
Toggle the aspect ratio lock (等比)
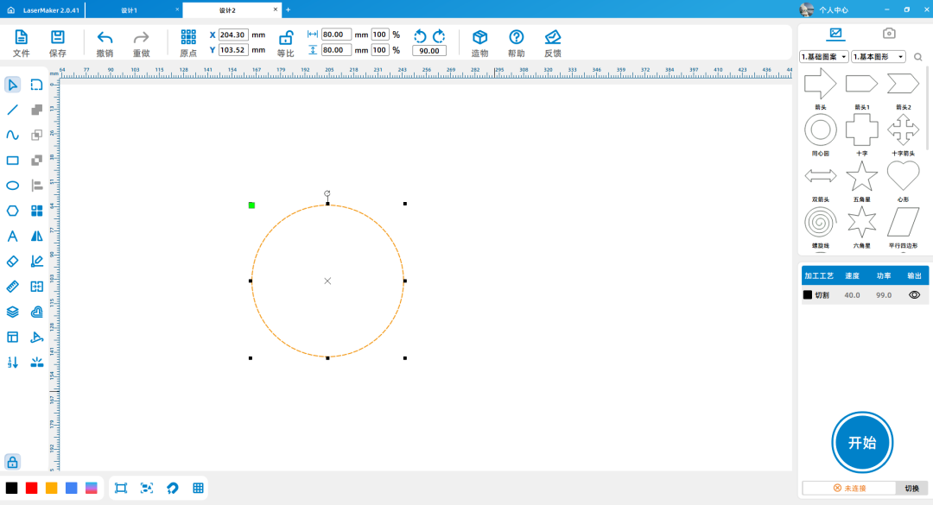(285, 37)
